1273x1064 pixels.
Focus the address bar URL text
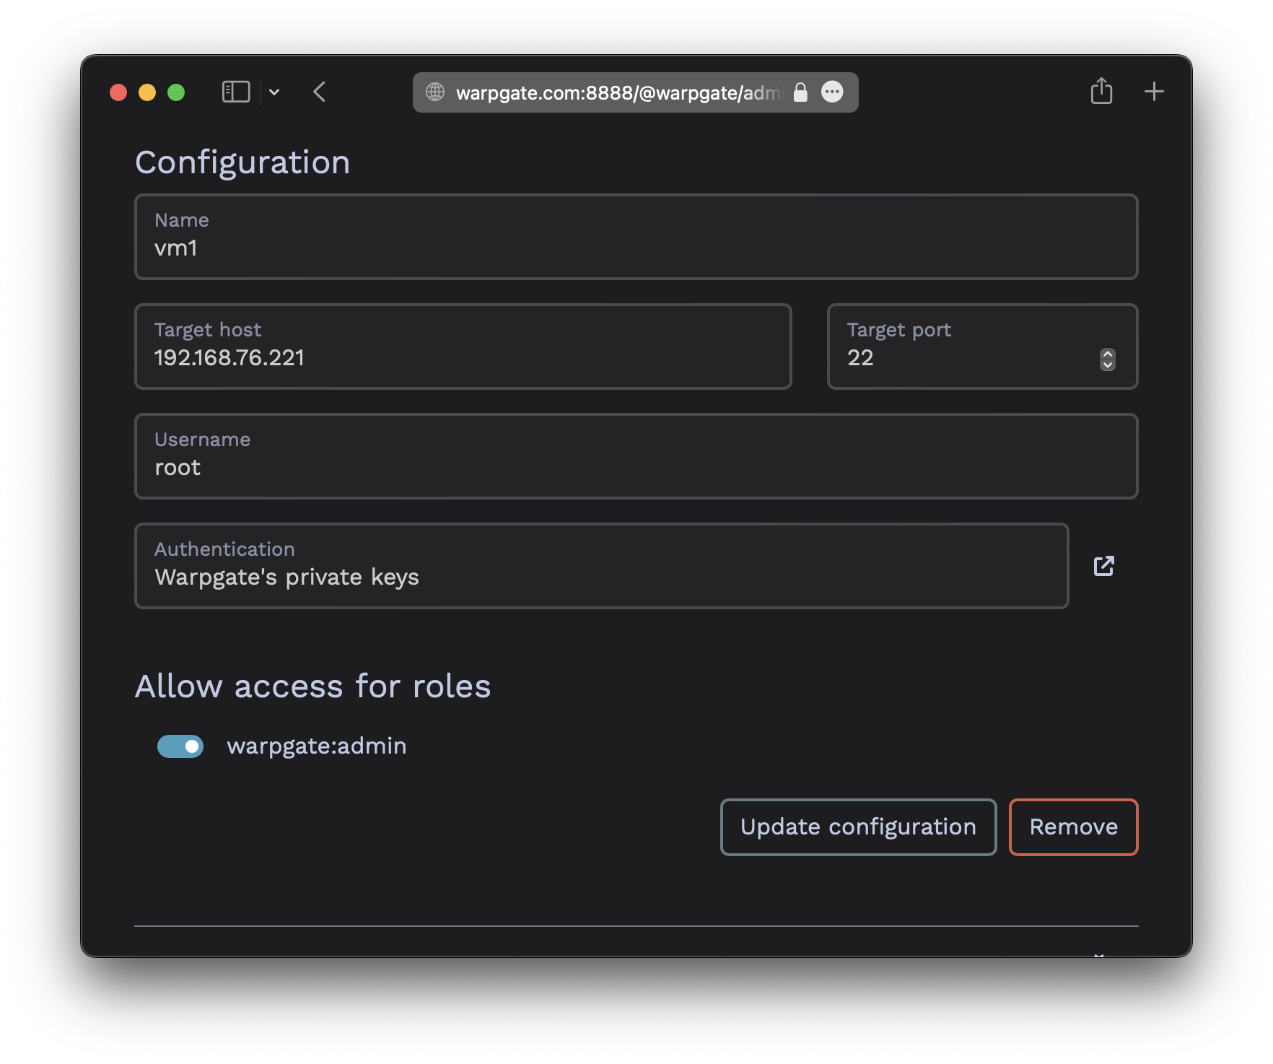pyautogui.click(x=618, y=92)
